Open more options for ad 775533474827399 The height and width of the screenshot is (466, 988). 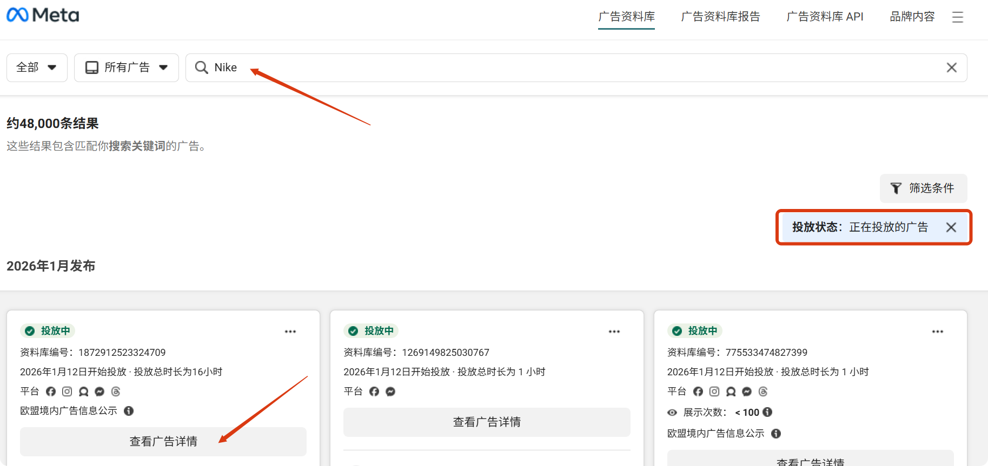tap(938, 332)
